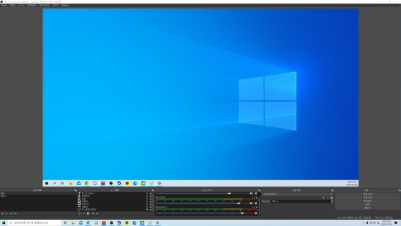
Task: Open the Tools menu in OBS menu bar
Action: (55, 5)
